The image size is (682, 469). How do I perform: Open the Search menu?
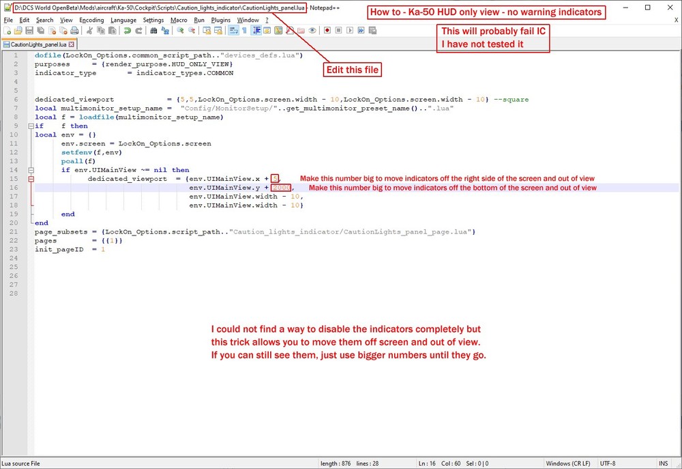tap(44, 20)
